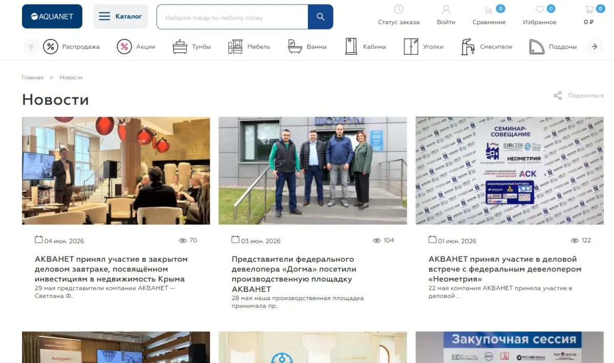Image resolution: width=614 pixels, height=363 pixels.
Task: Click the views eye icon showing 104
Action: [x=377, y=240]
